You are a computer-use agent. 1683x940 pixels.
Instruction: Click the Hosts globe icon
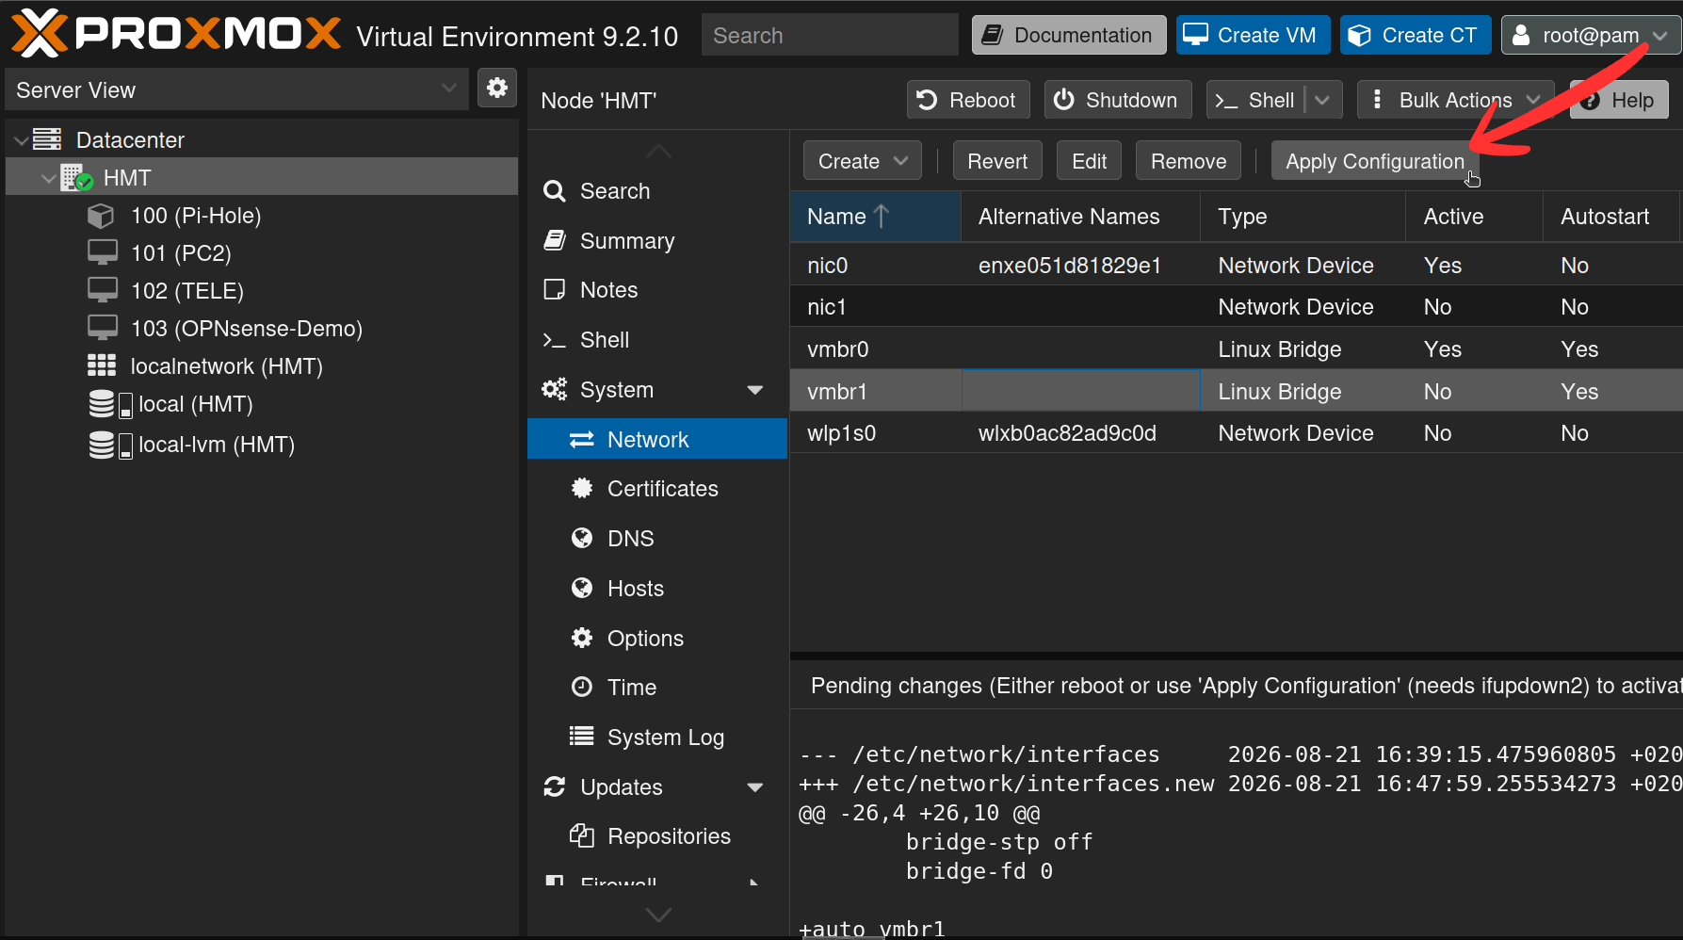[582, 588]
